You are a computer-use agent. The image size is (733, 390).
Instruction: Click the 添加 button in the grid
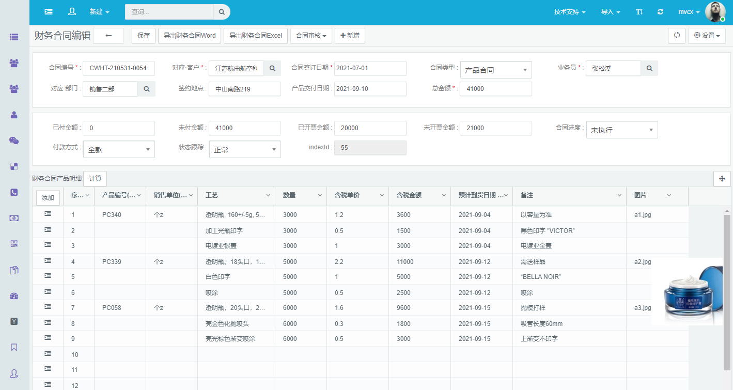pos(48,197)
